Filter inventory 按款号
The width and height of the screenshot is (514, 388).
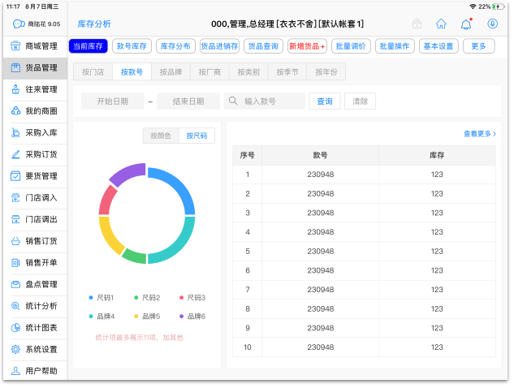132,72
